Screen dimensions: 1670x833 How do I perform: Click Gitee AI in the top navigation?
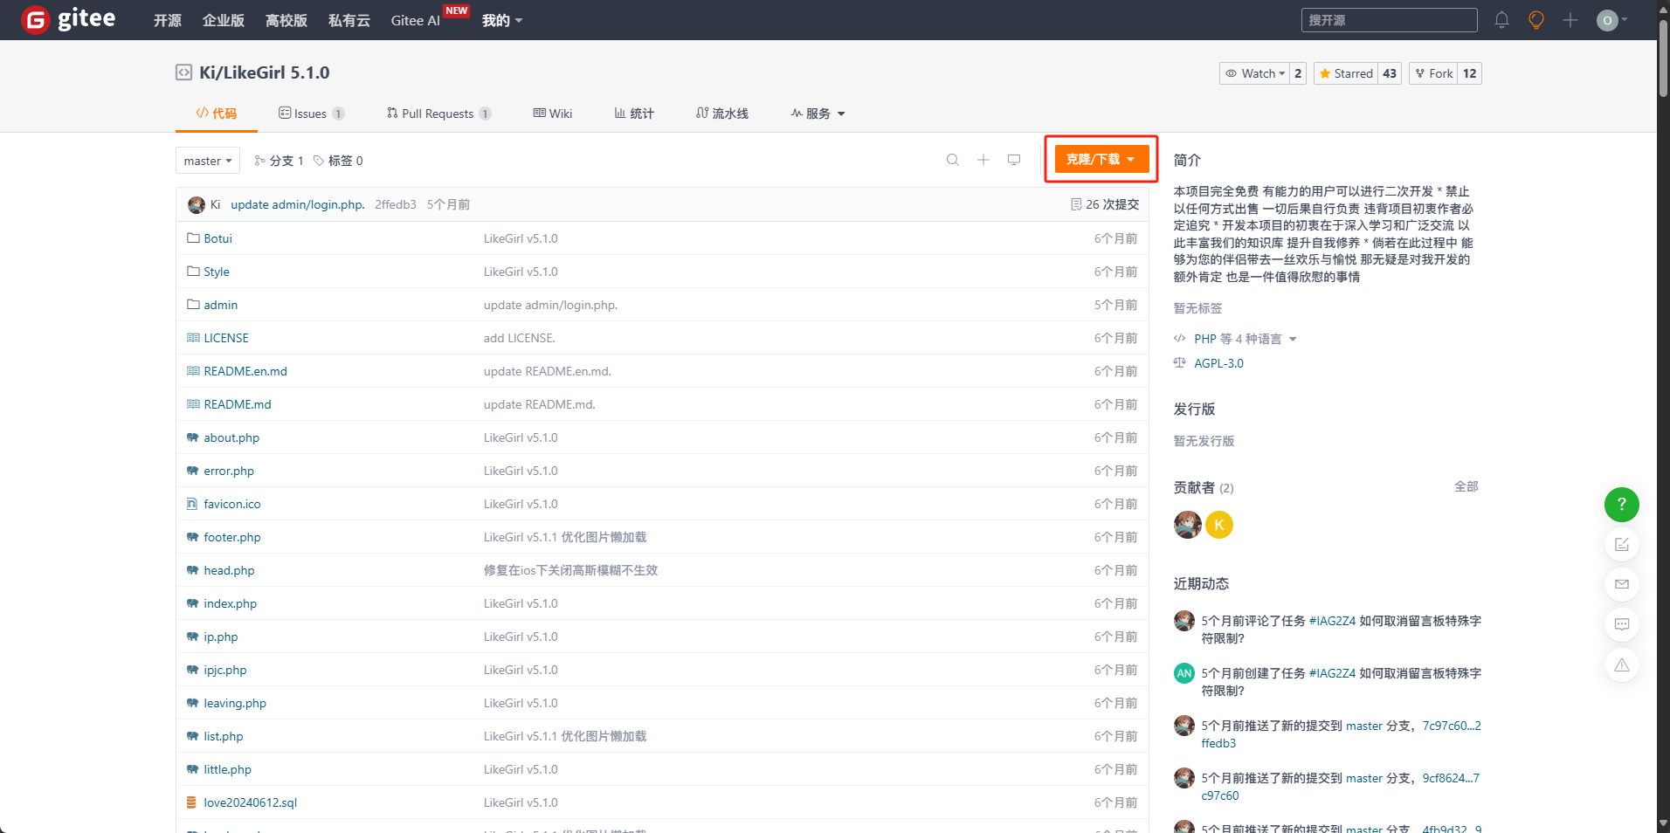(416, 20)
